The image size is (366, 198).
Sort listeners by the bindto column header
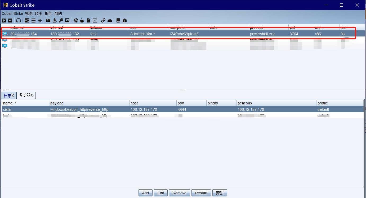click(x=221, y=103)
